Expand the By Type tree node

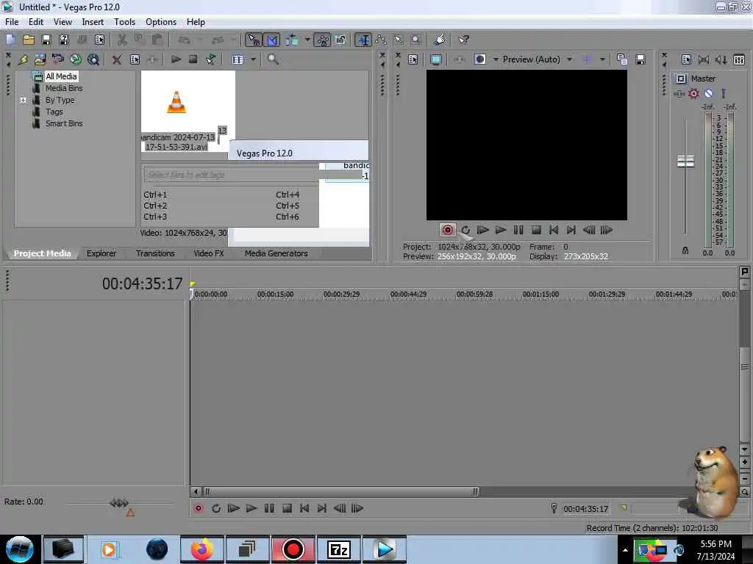pyautogui.click(x=23, y=100)
